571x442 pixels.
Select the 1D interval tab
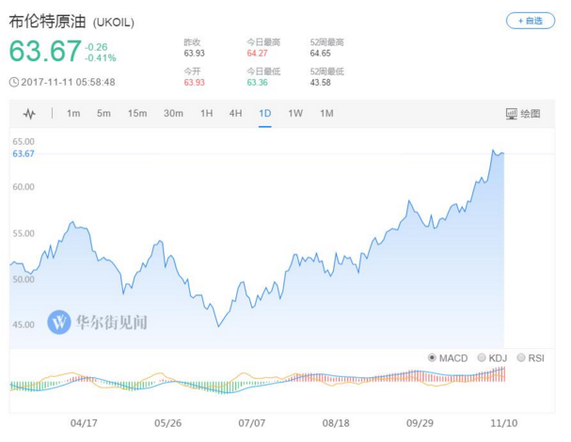264,114
